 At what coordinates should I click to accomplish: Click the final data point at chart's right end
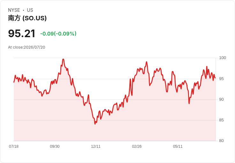pos(215,78)
